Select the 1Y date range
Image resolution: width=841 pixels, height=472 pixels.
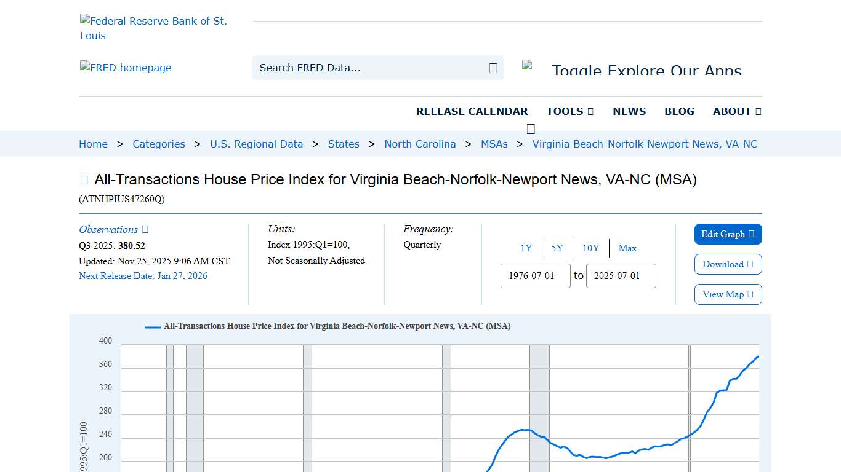point(526,248)
